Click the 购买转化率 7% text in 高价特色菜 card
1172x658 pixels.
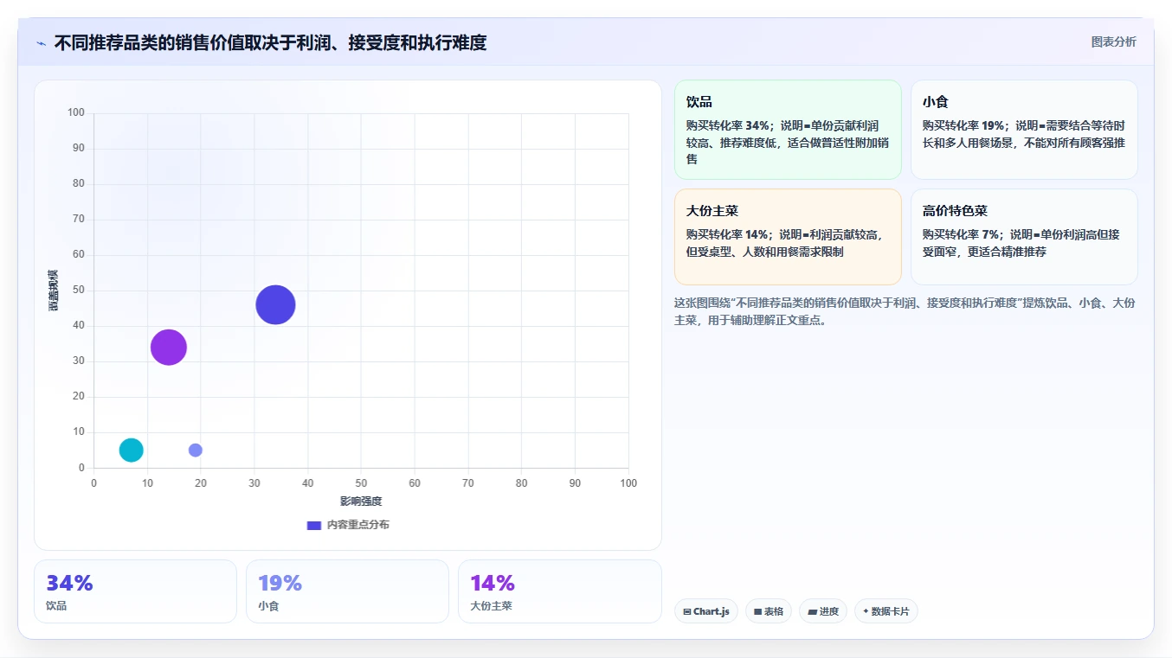961,234
